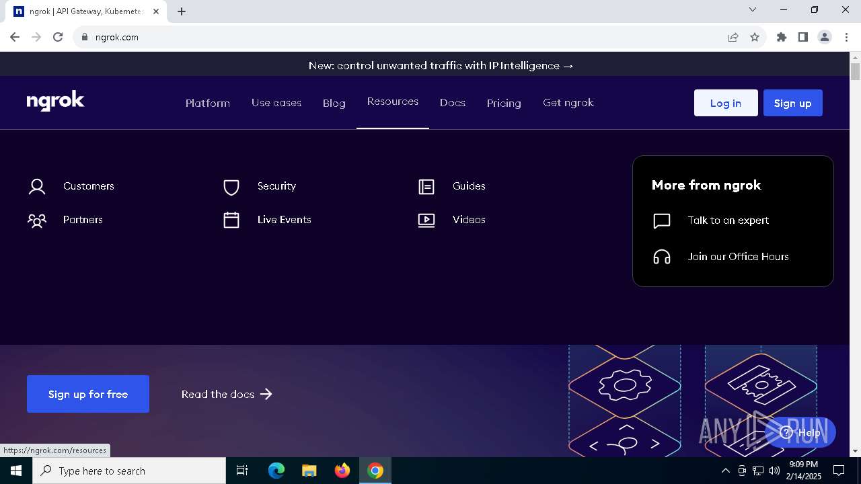861x484 pixels.
Task: Click the Videos play icon
Action: click(426, 220)
